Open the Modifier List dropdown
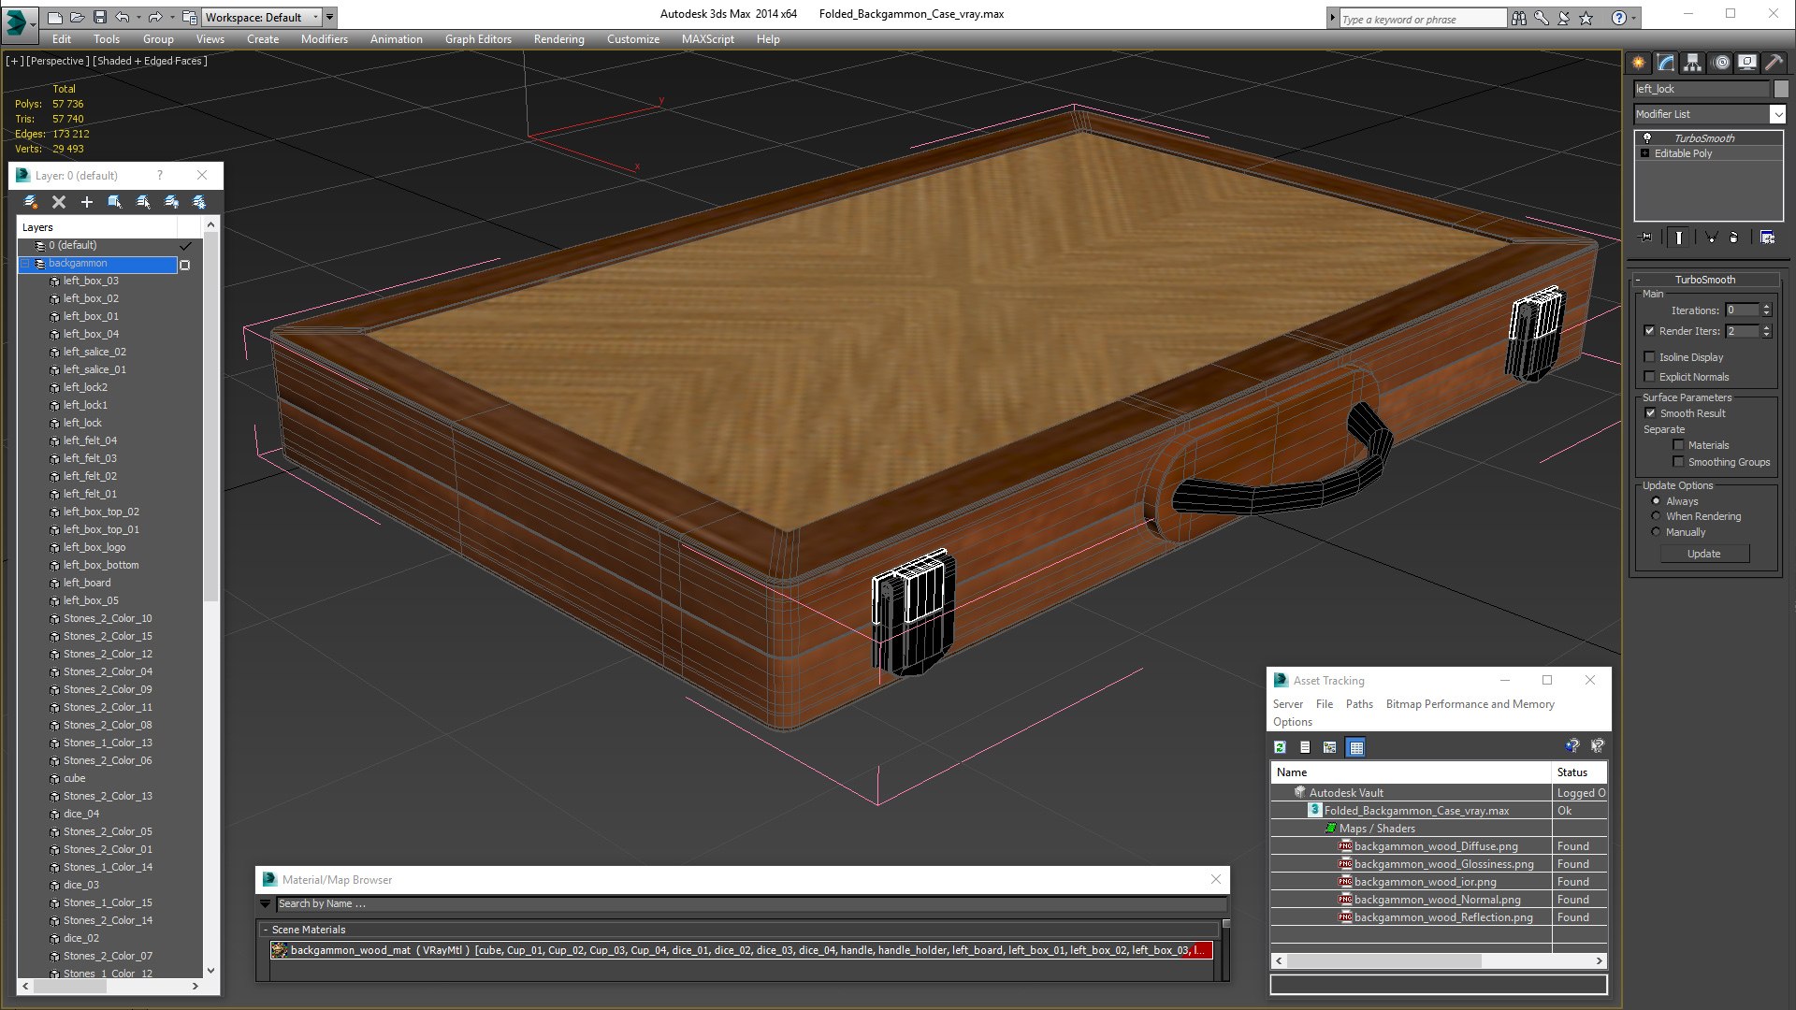 1777,114
